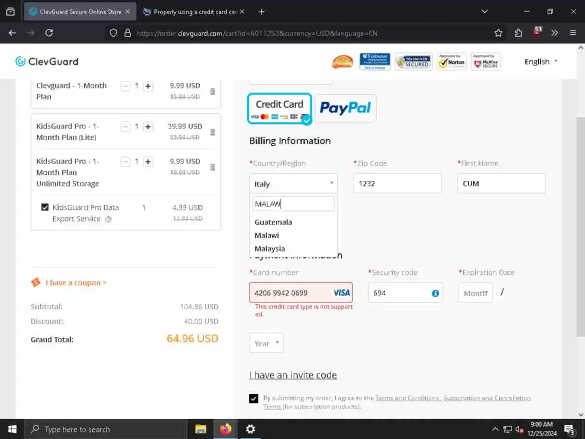This screenshot has height=439, width=585.
Task: Open expiration Month dropdown
Action: 475,293
